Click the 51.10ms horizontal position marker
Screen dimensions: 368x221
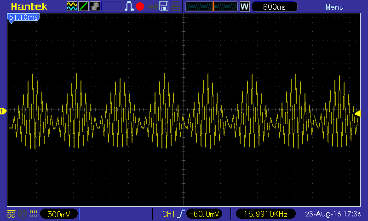point(23,18)
